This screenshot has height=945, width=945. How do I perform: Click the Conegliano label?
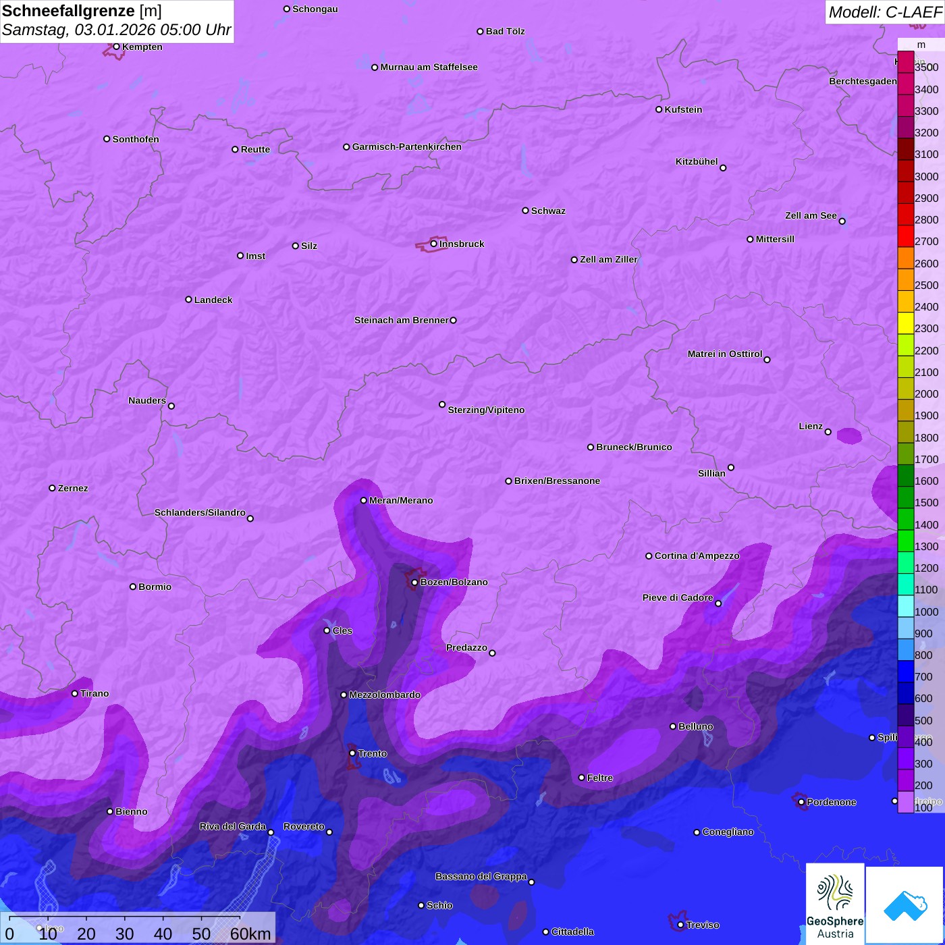click(728, 832)
